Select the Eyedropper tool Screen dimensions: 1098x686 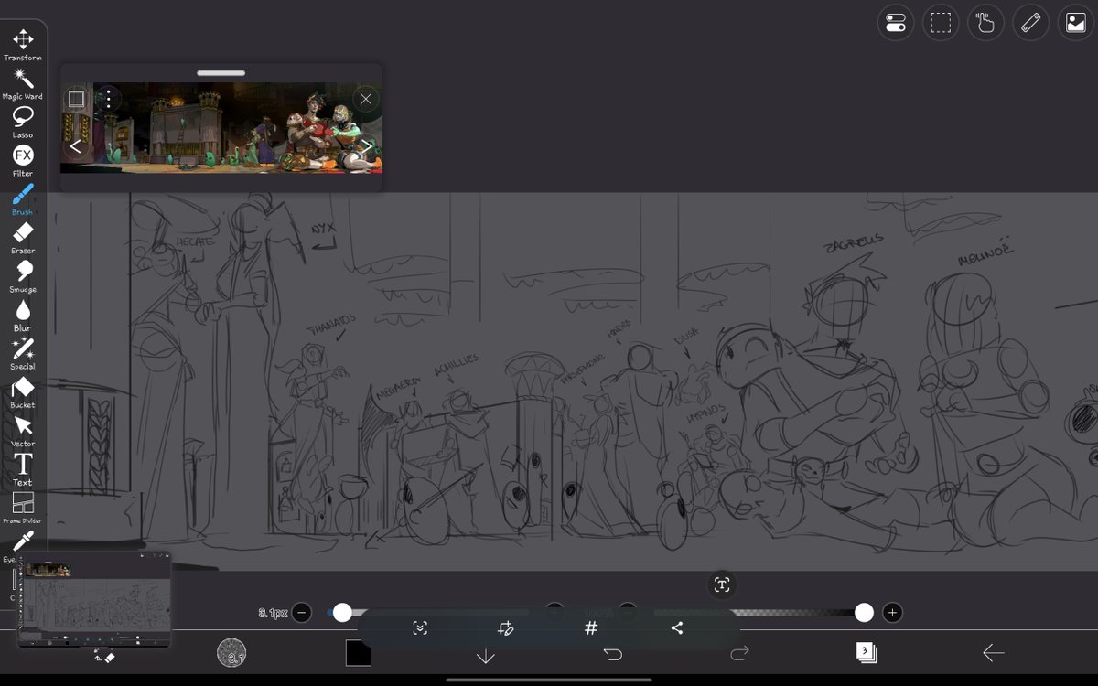(x=23, y=543)
